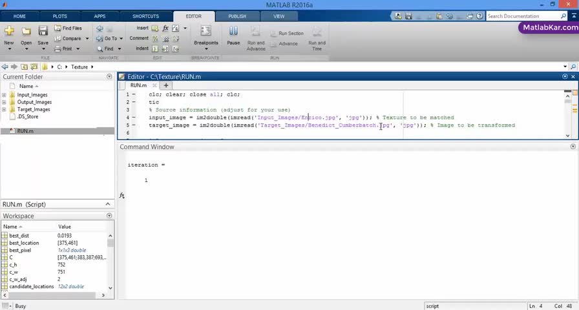Click the Find Files button
579x310 pixels.
[x=68, y=28]
